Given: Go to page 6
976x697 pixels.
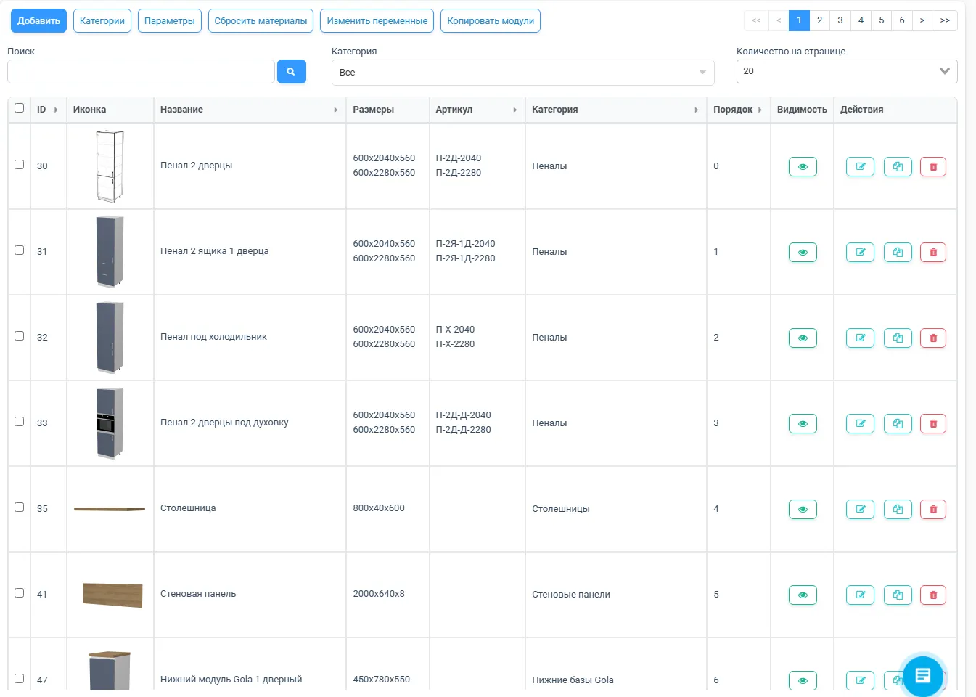Looking at the screenshot, I should [902, 20].
